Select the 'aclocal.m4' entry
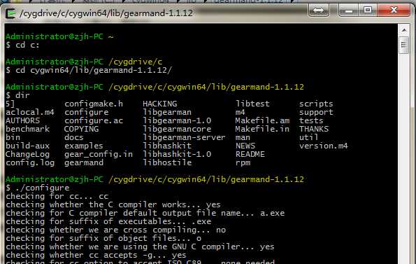The width and height of the screenshot is (416, 264). (30, 112)
